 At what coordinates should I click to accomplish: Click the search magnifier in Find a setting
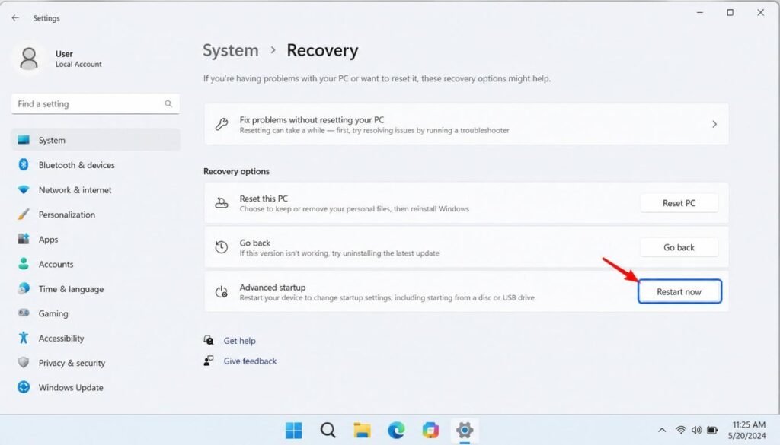(x=168, y=103)
